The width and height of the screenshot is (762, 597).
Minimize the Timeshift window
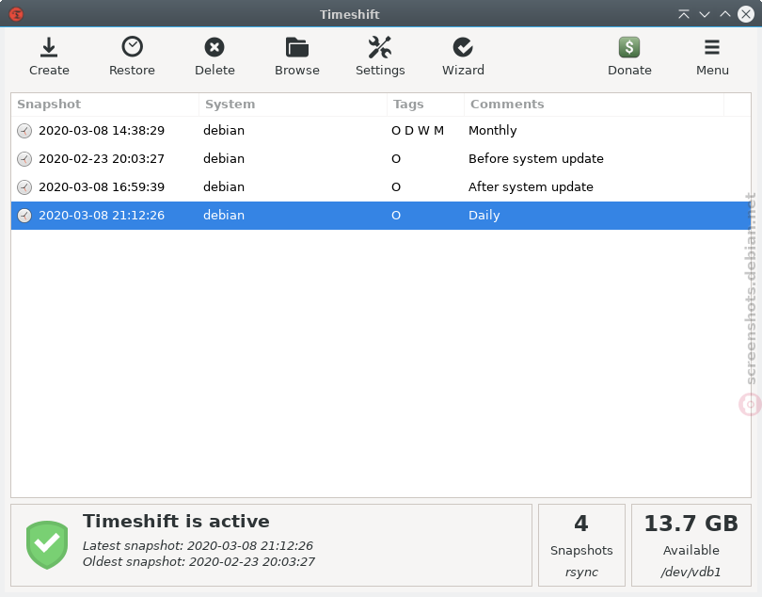click(x=705, y=14)
